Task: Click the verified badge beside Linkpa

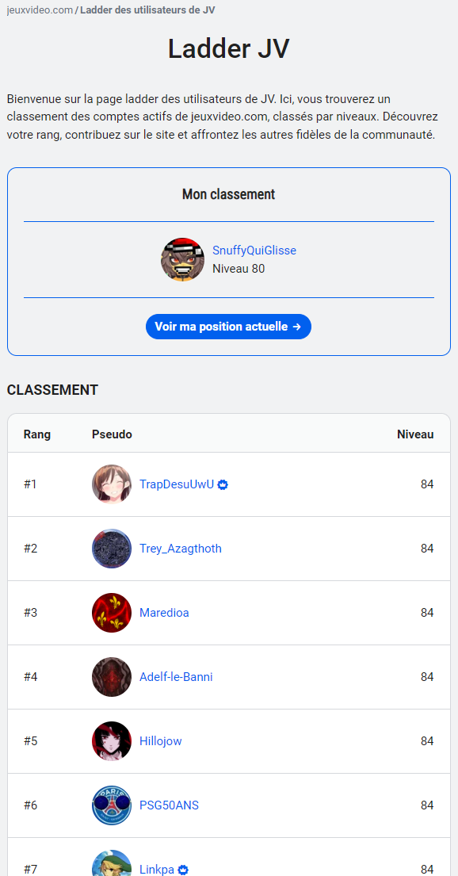Action: [183, 870]
